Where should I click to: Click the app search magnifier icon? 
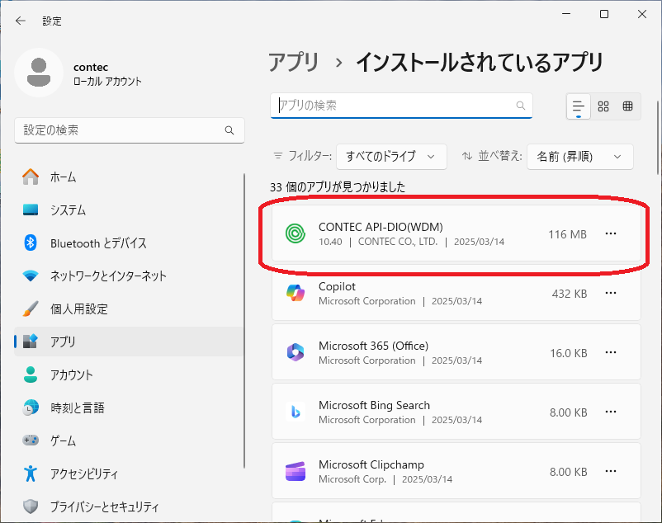tap(521, 106)
